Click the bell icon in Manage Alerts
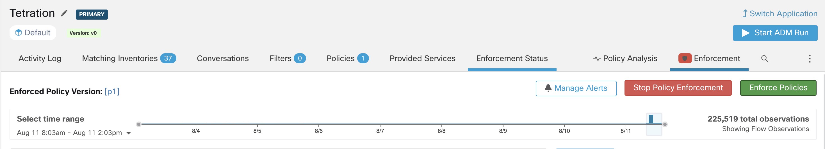Viewport: 825px width, 149px height. pos(548,88)
